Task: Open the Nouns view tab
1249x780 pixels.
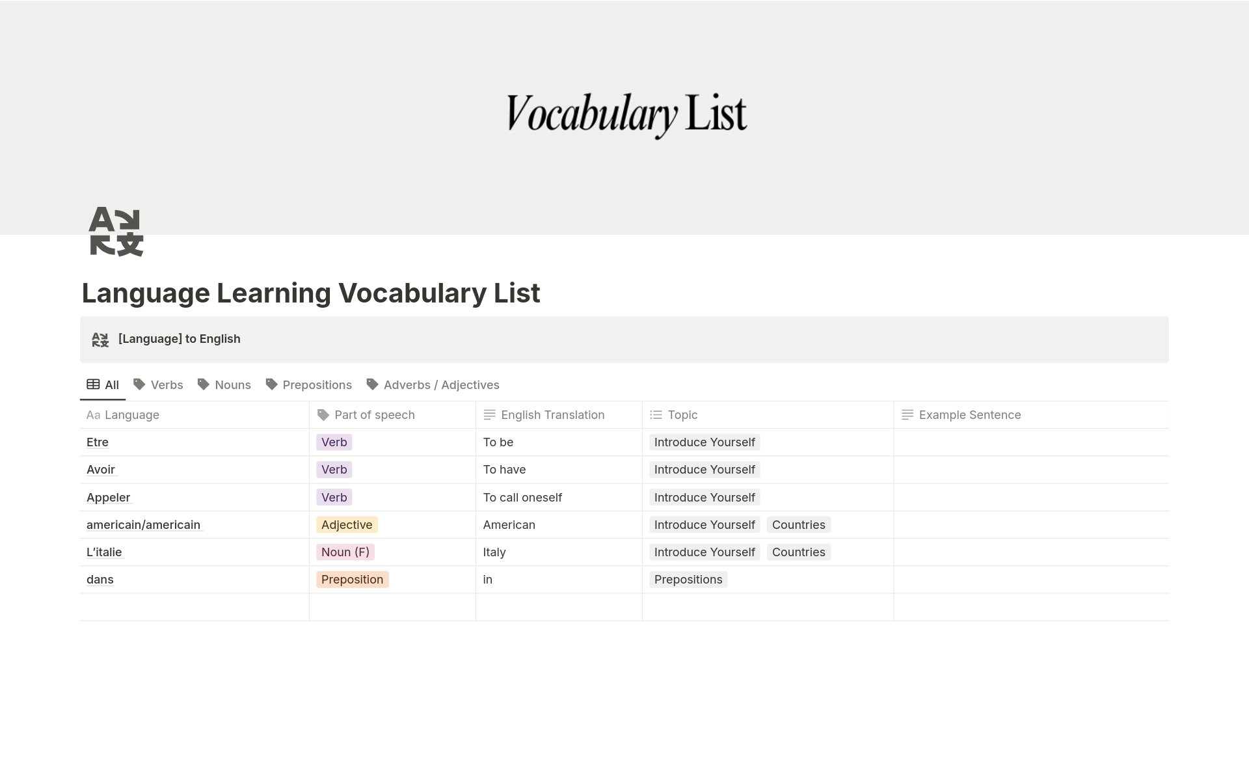Action: point(232,385)
